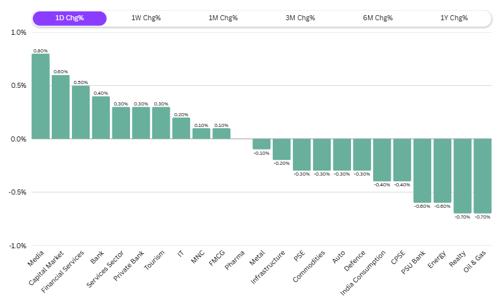Click the India Consumption bar
This screenshot has height=307, width=500.
click(382, 160)
